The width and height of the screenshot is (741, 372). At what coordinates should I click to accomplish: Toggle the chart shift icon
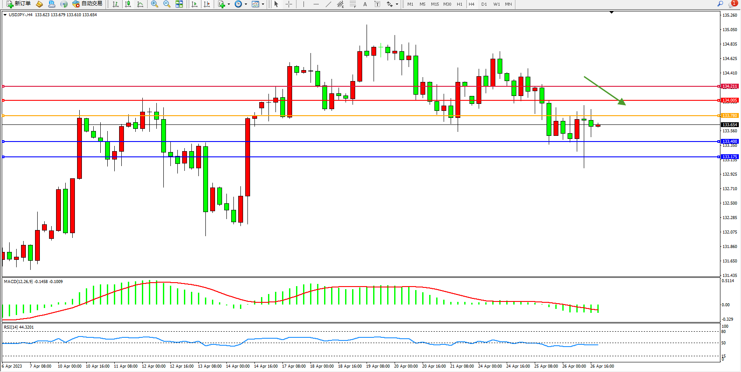[207, 4]
